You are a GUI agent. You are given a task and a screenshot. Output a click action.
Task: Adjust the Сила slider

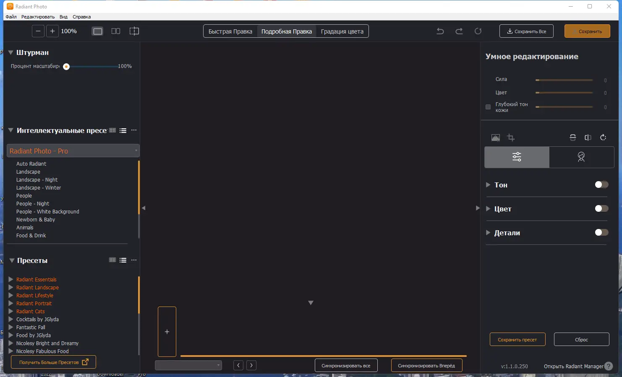pyautogui.click(x=564, y=80)
